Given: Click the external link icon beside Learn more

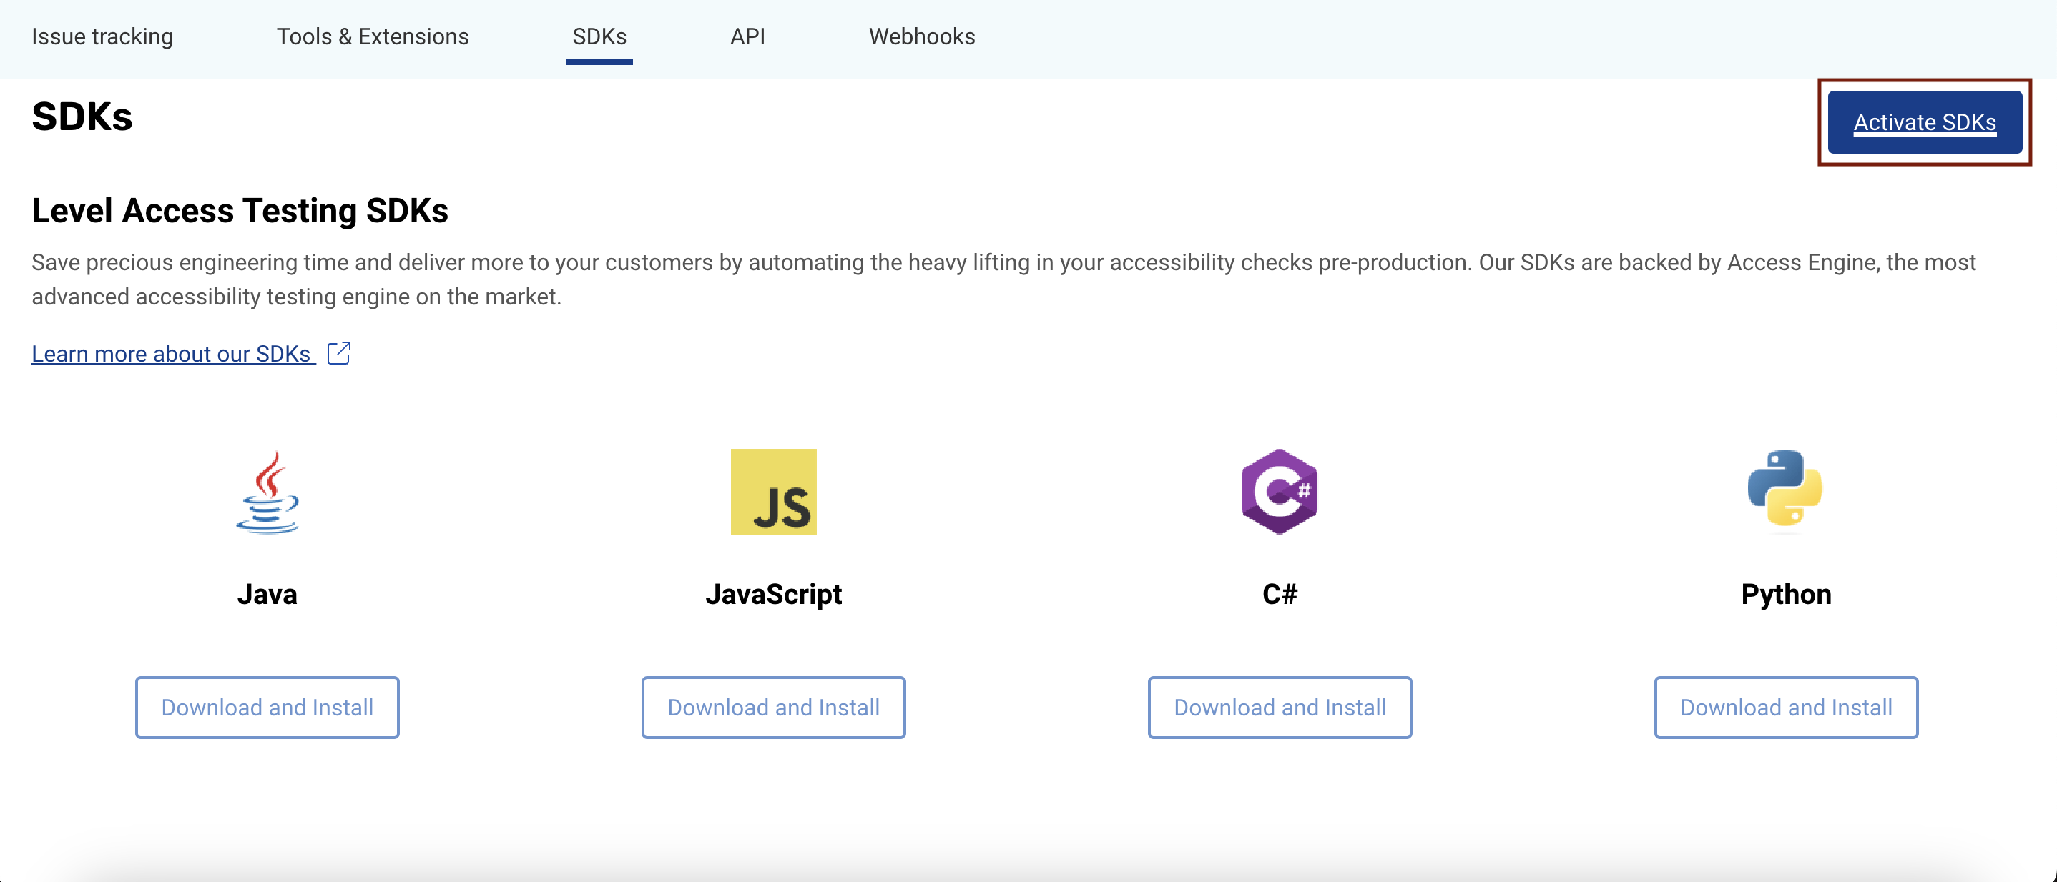Looking at the screenshot, I should (339, 353).
